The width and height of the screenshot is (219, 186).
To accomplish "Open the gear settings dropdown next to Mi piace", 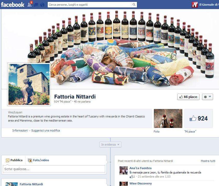I will coord(205,97).
